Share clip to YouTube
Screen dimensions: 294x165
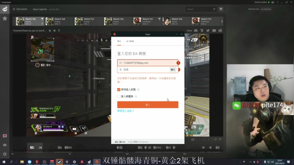pyautogui.click(x=214, y=31)
